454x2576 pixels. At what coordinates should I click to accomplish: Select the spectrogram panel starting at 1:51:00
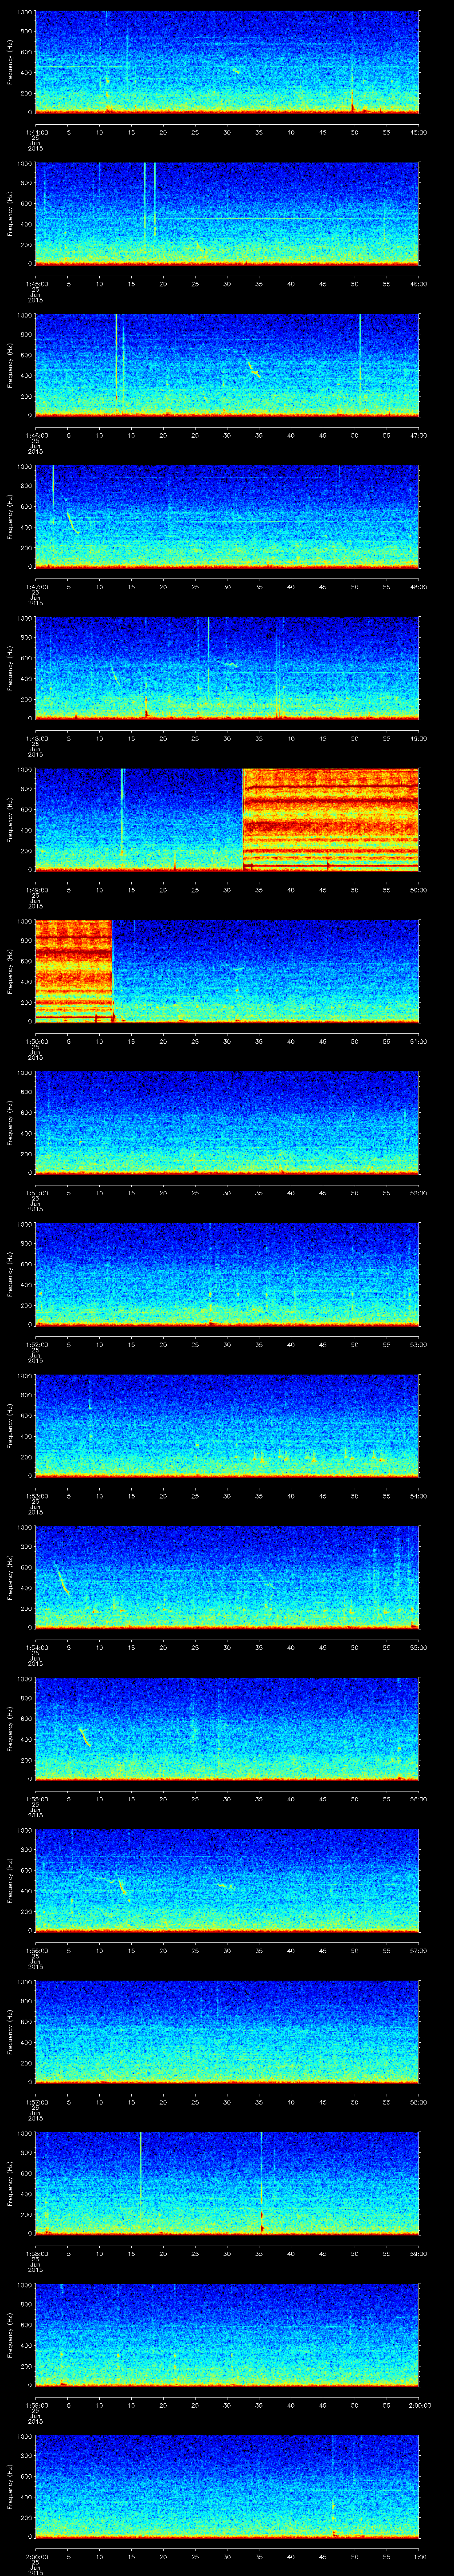(227, 1122)
